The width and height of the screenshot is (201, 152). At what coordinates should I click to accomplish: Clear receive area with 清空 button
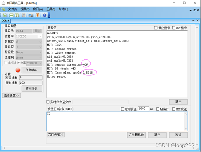178,102
